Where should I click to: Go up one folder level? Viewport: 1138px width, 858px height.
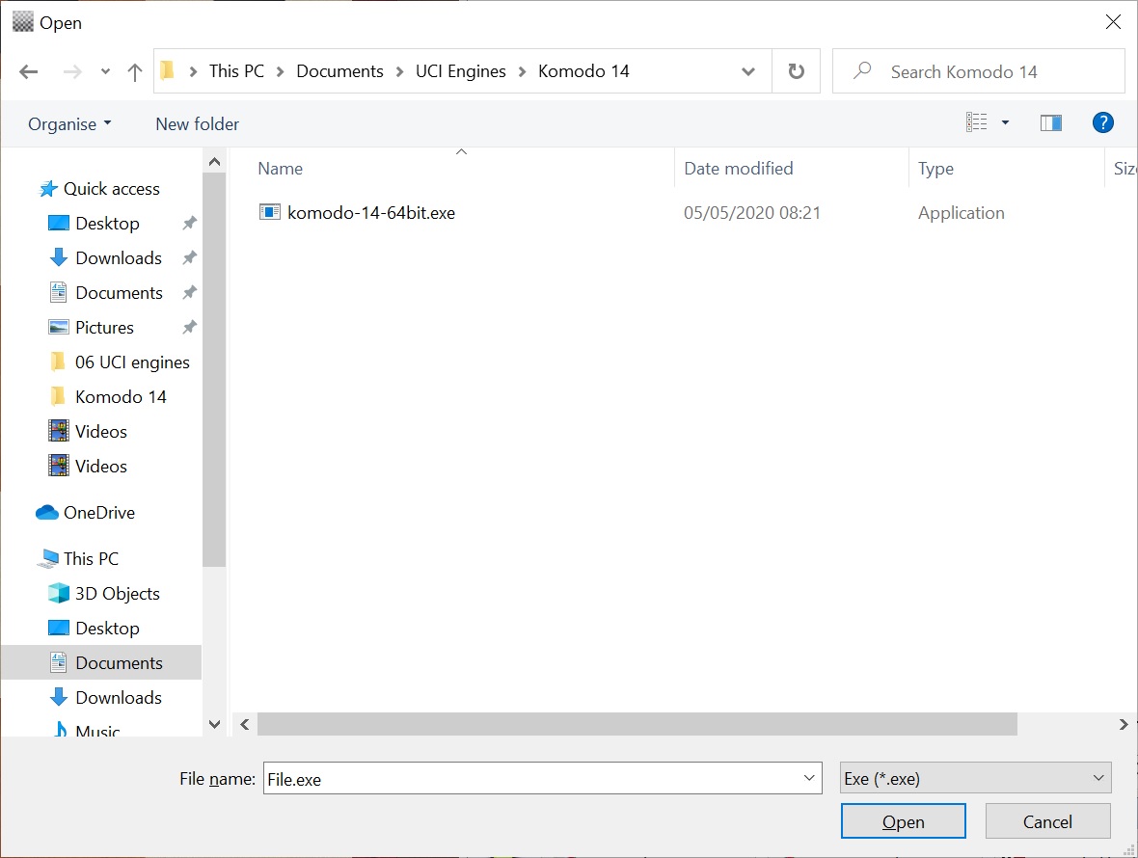[x=135, y=72]
